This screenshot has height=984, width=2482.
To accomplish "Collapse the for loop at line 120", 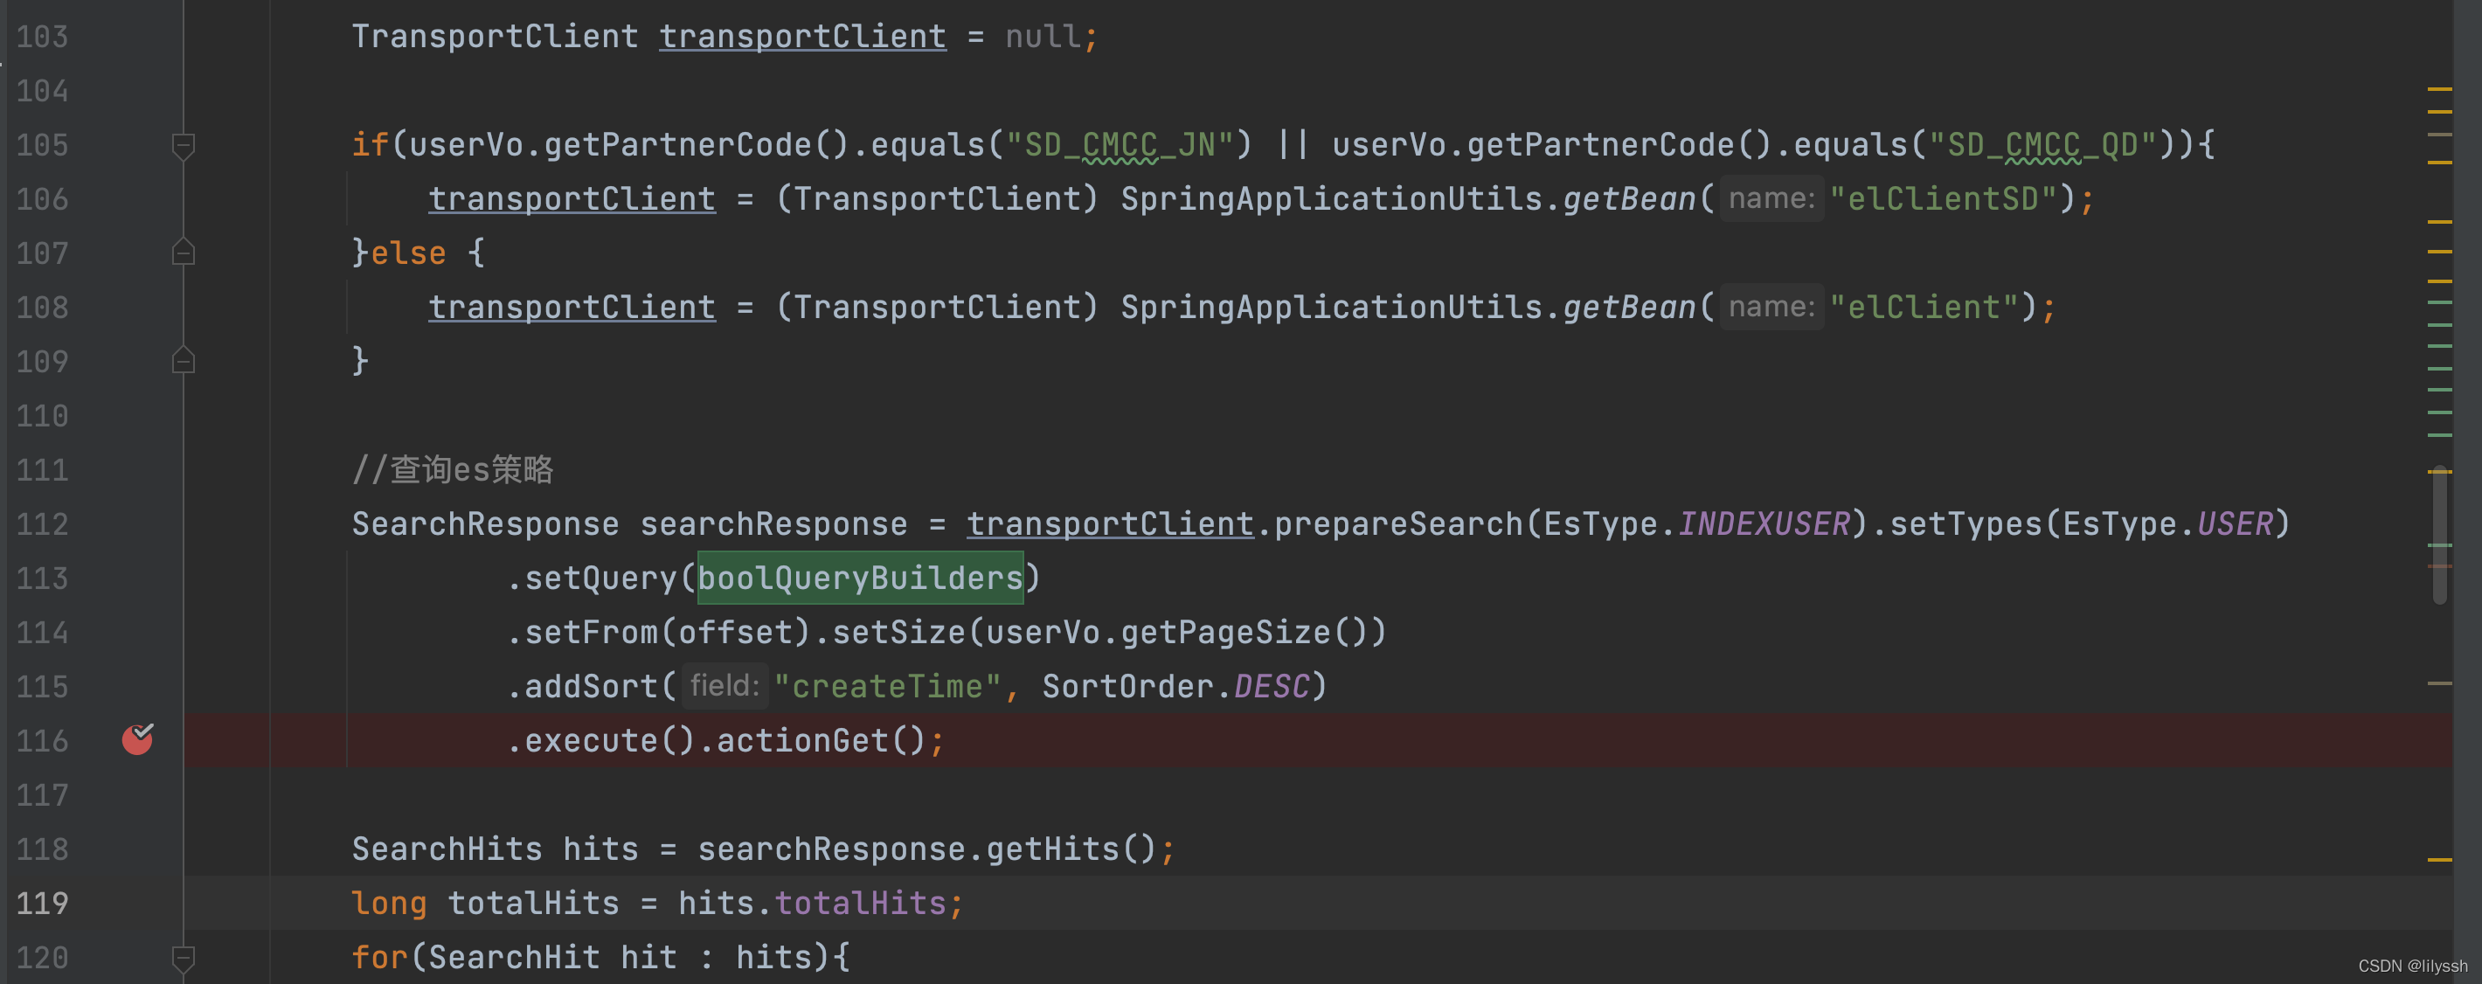I will pos(183,957).
